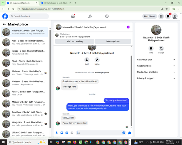Screen dimensions: 182x145
Task: Open Firefox from the taskbar
Action: 75,142
